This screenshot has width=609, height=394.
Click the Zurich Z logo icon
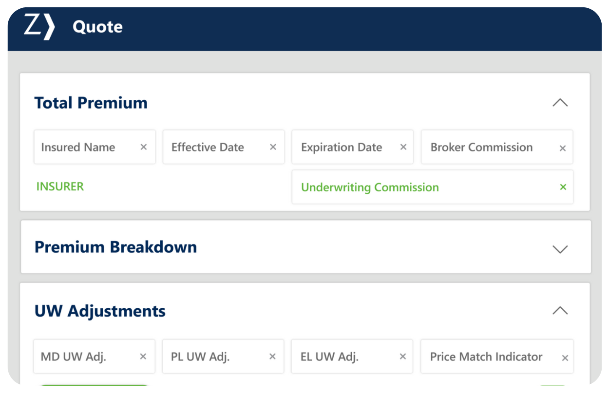pos(39,27)
